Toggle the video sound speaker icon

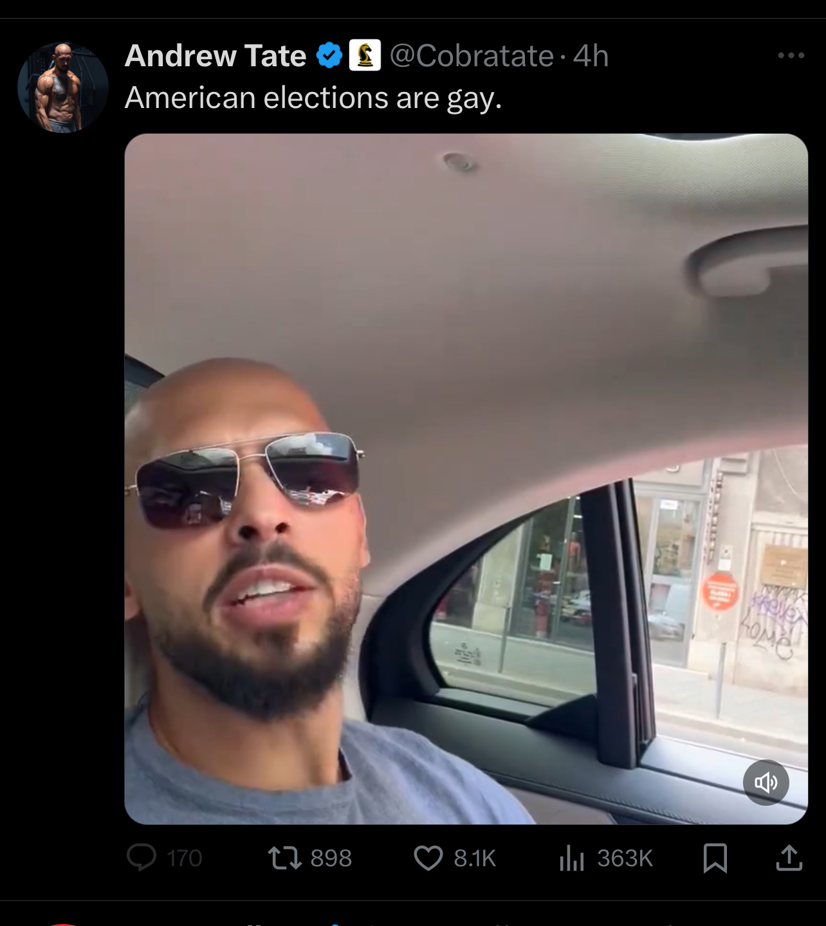[766, 782]
